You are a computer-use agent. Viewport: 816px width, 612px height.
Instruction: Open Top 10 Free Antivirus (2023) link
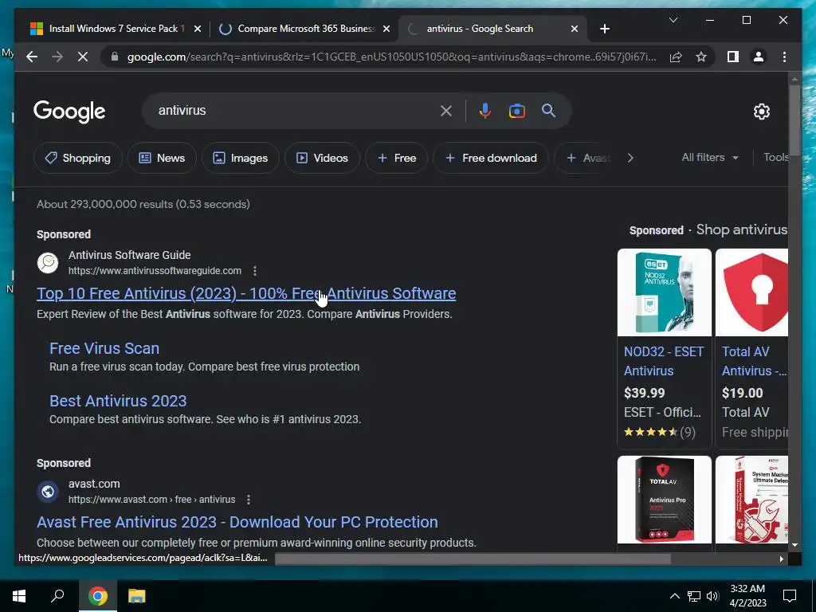point(246,293)
